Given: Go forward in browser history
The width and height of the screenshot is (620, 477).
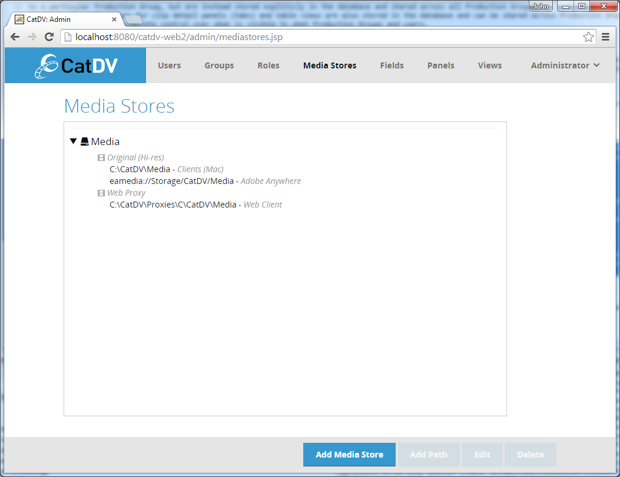Looking at the screenshot, I should tap(32, 37).
